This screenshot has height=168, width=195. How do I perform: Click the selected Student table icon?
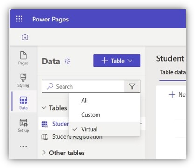(44, 124)
